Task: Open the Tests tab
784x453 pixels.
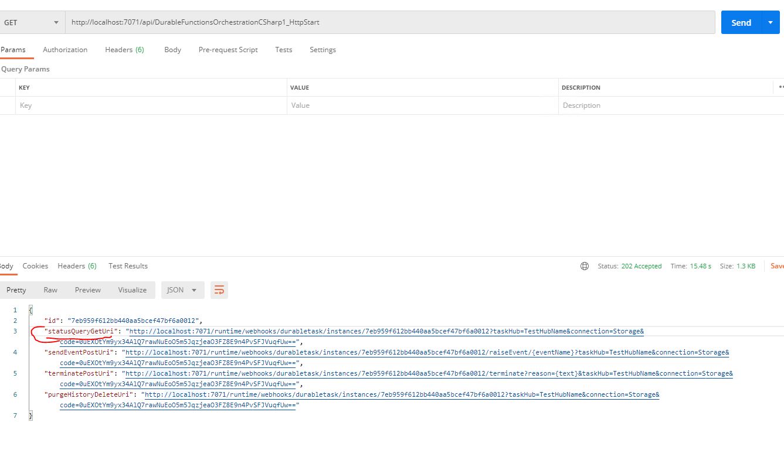Action: tap(284, 50)
